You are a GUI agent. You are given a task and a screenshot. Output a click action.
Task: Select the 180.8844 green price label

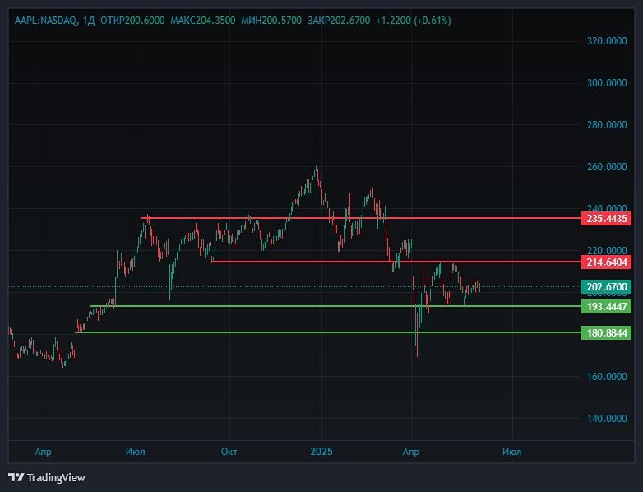[606, 332]
